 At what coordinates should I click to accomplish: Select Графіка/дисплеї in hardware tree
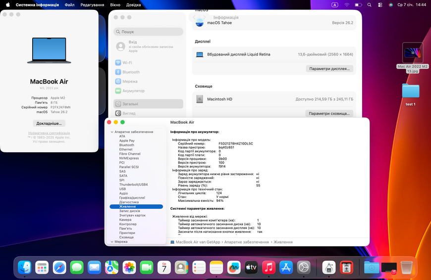pyautogui.click(x=132, y=198)
